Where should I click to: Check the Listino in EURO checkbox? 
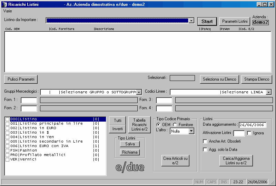pyautogui.click(x=7, y=128)
